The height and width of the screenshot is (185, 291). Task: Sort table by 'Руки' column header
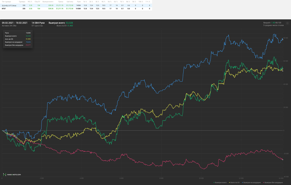pyautogui.click(x=79, y=2)
